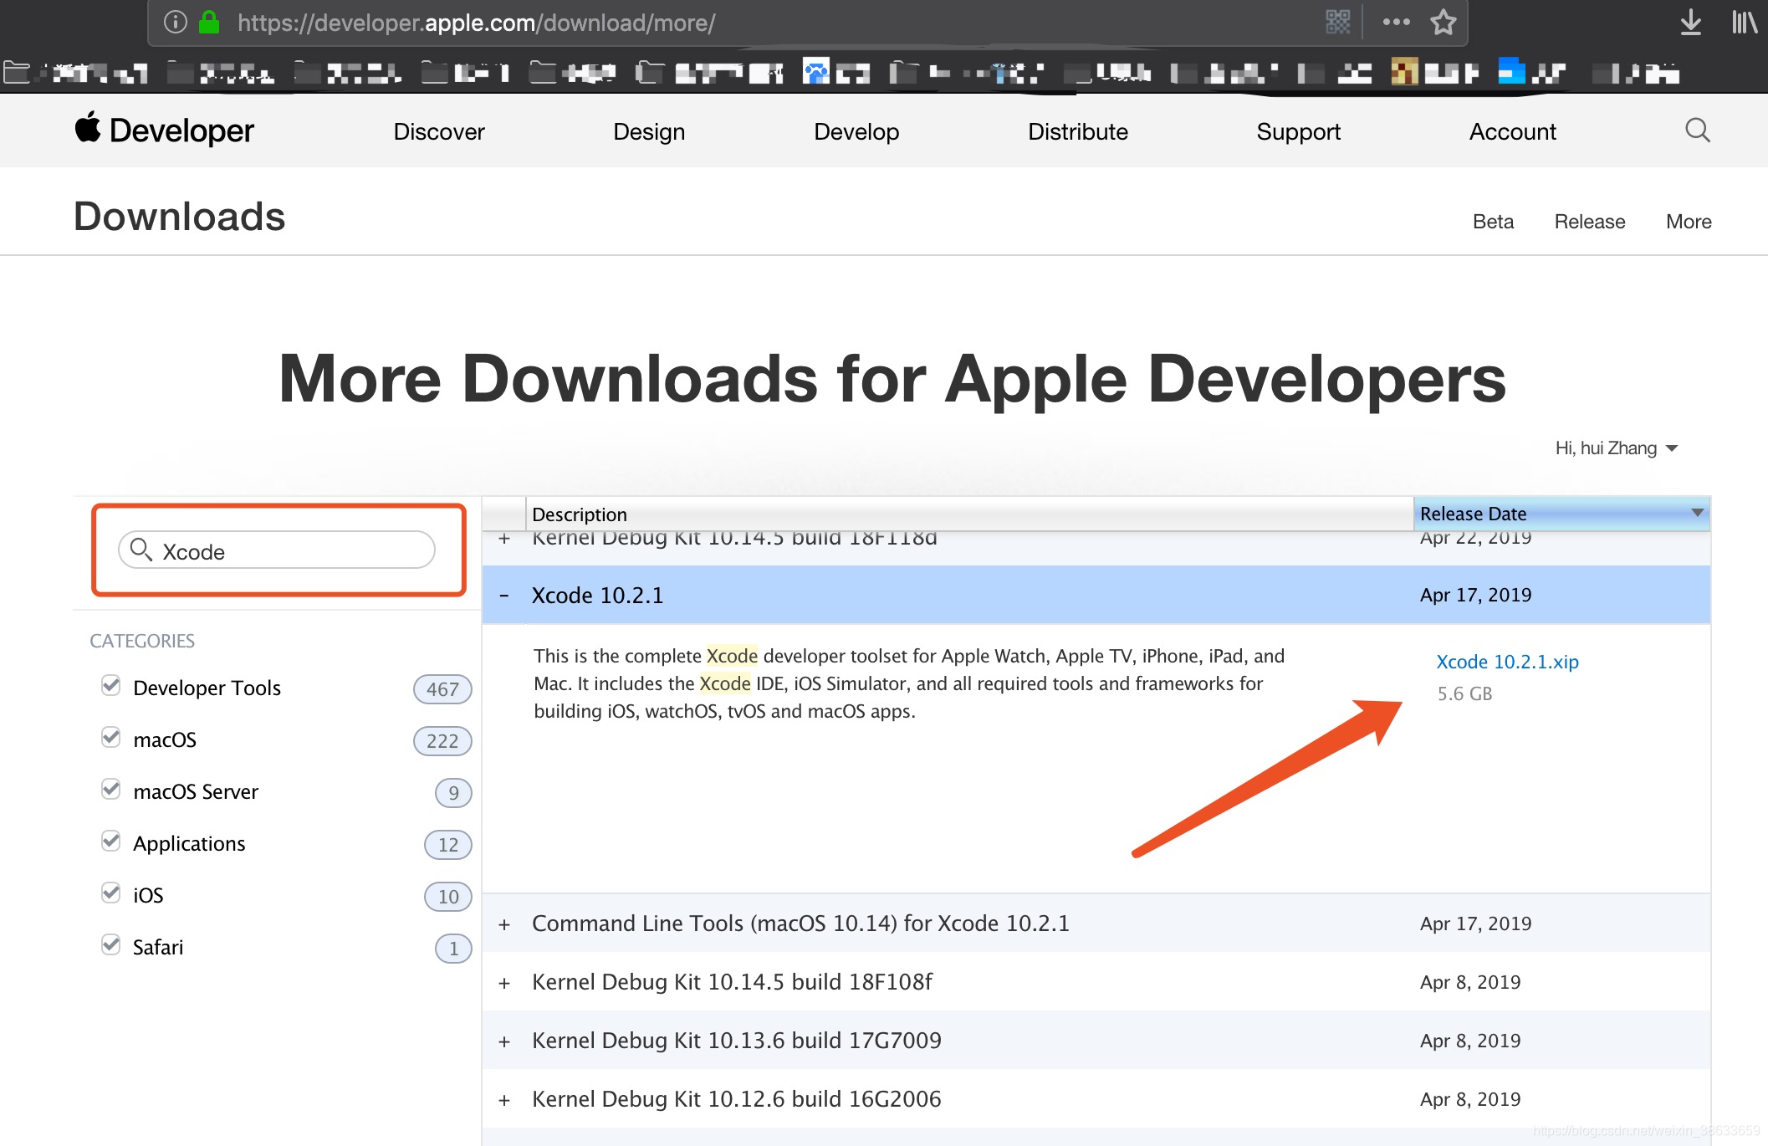The image size is (1768, 1146).
Task: Expand Command Line Tools for Xcode 10.2.1
Action: (x=504, y=924)
